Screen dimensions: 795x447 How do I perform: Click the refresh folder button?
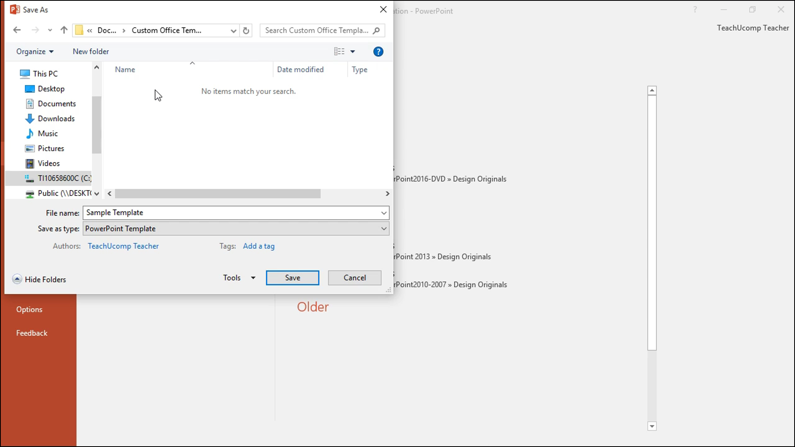coord(246,30)
